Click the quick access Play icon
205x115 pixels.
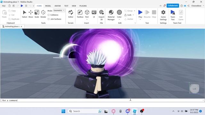[22, 6]
